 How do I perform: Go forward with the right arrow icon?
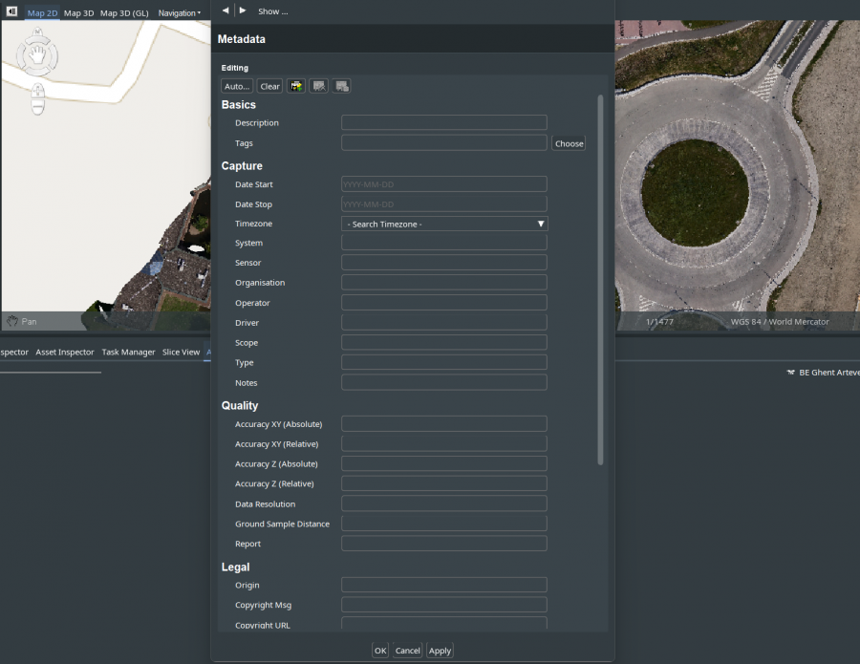click(243, 11)
